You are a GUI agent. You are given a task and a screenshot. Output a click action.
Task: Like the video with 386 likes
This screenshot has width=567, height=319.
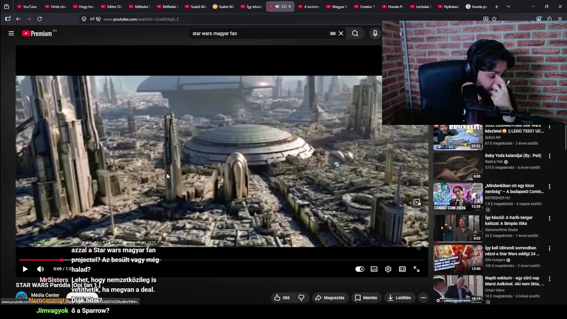(282, 298)
